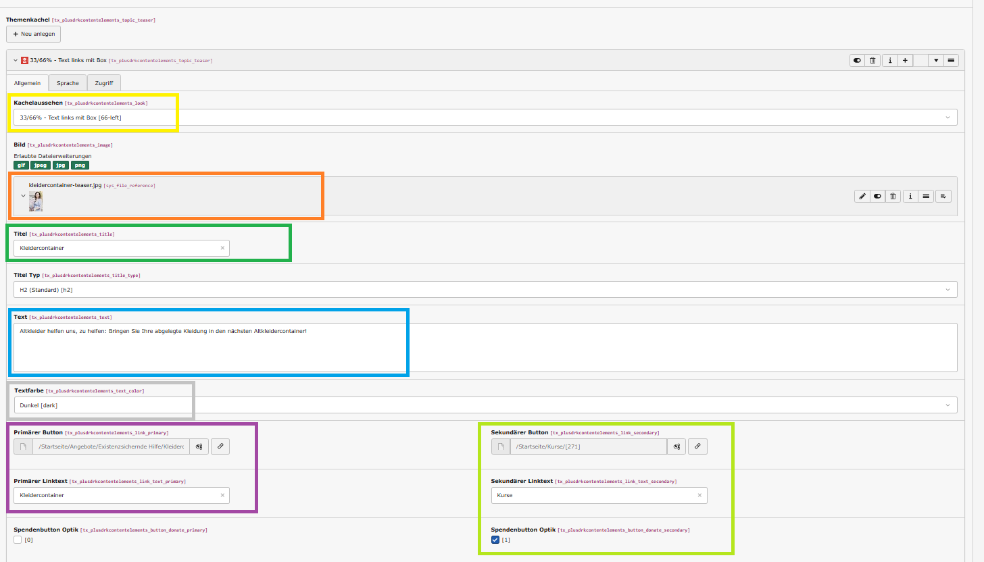The height and width of the screenshot is (562, 984).
Task: Click the Primärer Button link path field
Action: (x=112, y=446)
